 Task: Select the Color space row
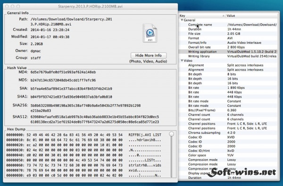coord(228,155)
